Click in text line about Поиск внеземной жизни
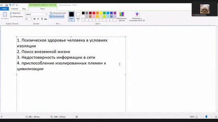218x122 pixels. click(x=44, y=52)
